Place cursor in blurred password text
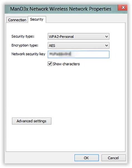132x168 pixels. tap(60, 54)
